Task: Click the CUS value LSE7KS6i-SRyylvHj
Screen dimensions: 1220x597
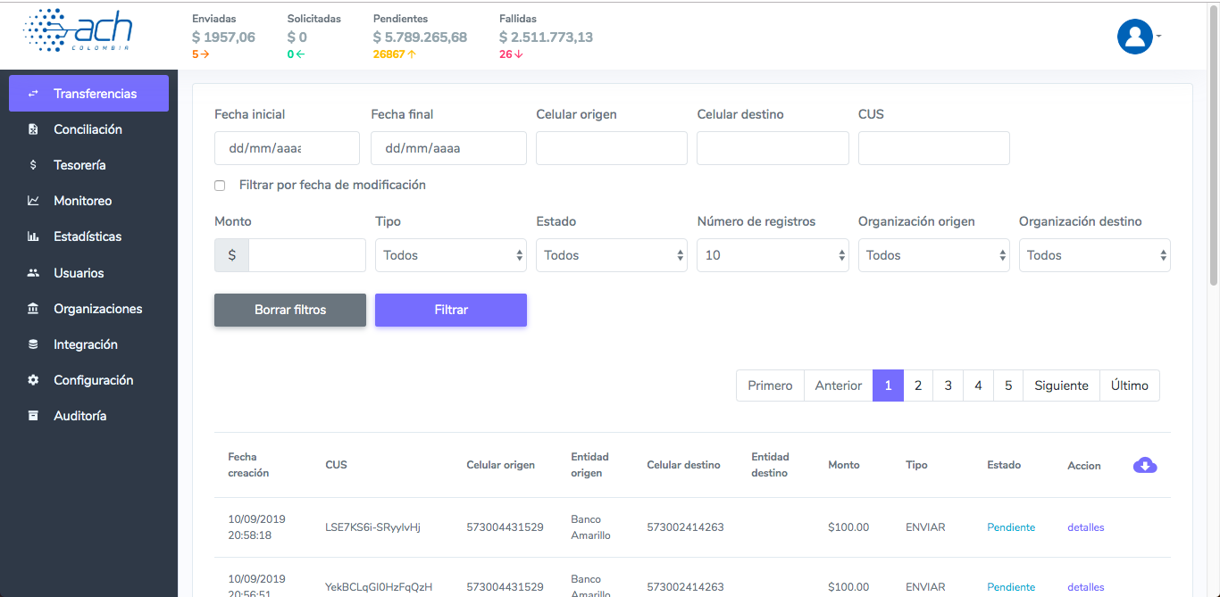Action: click(372, 527)
